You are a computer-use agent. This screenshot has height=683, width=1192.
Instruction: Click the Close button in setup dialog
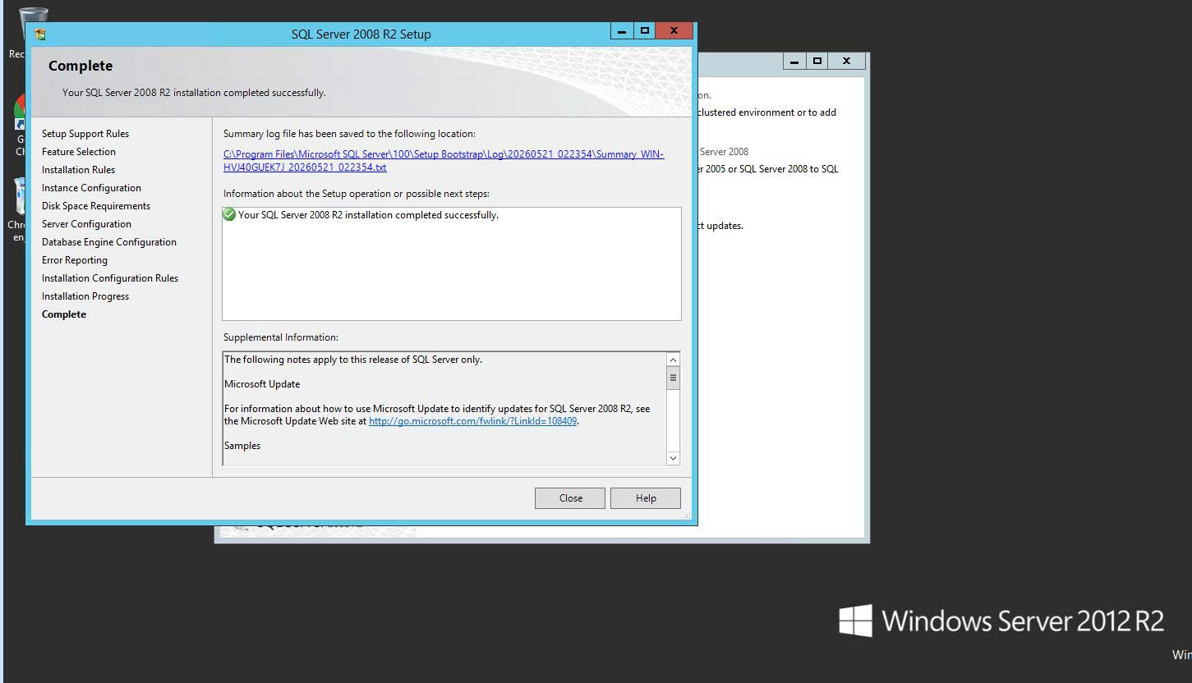(570, 498)
